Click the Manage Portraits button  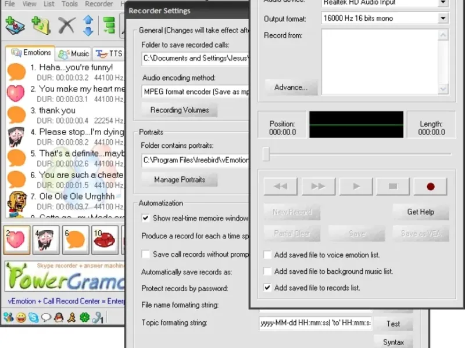point(180,180)
